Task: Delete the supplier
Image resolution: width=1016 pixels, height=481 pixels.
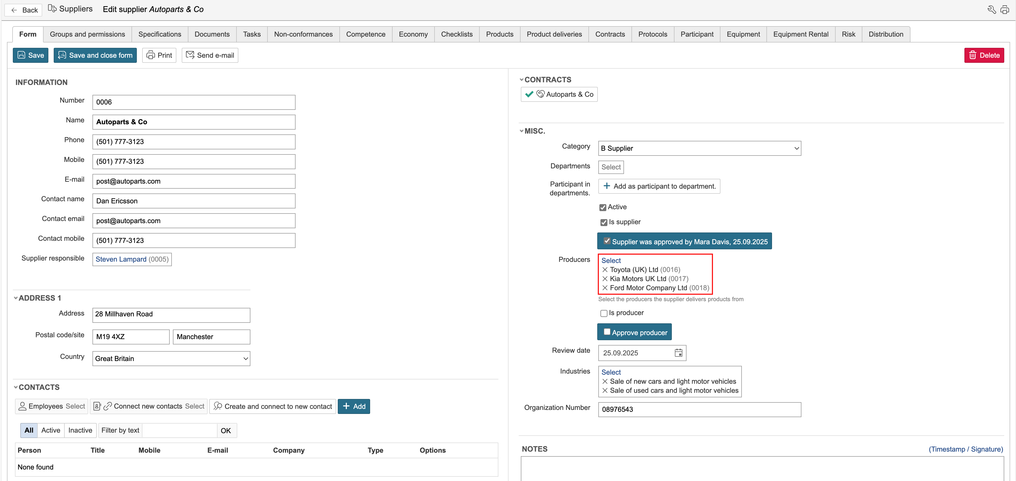Action: [x=984, y=55]
